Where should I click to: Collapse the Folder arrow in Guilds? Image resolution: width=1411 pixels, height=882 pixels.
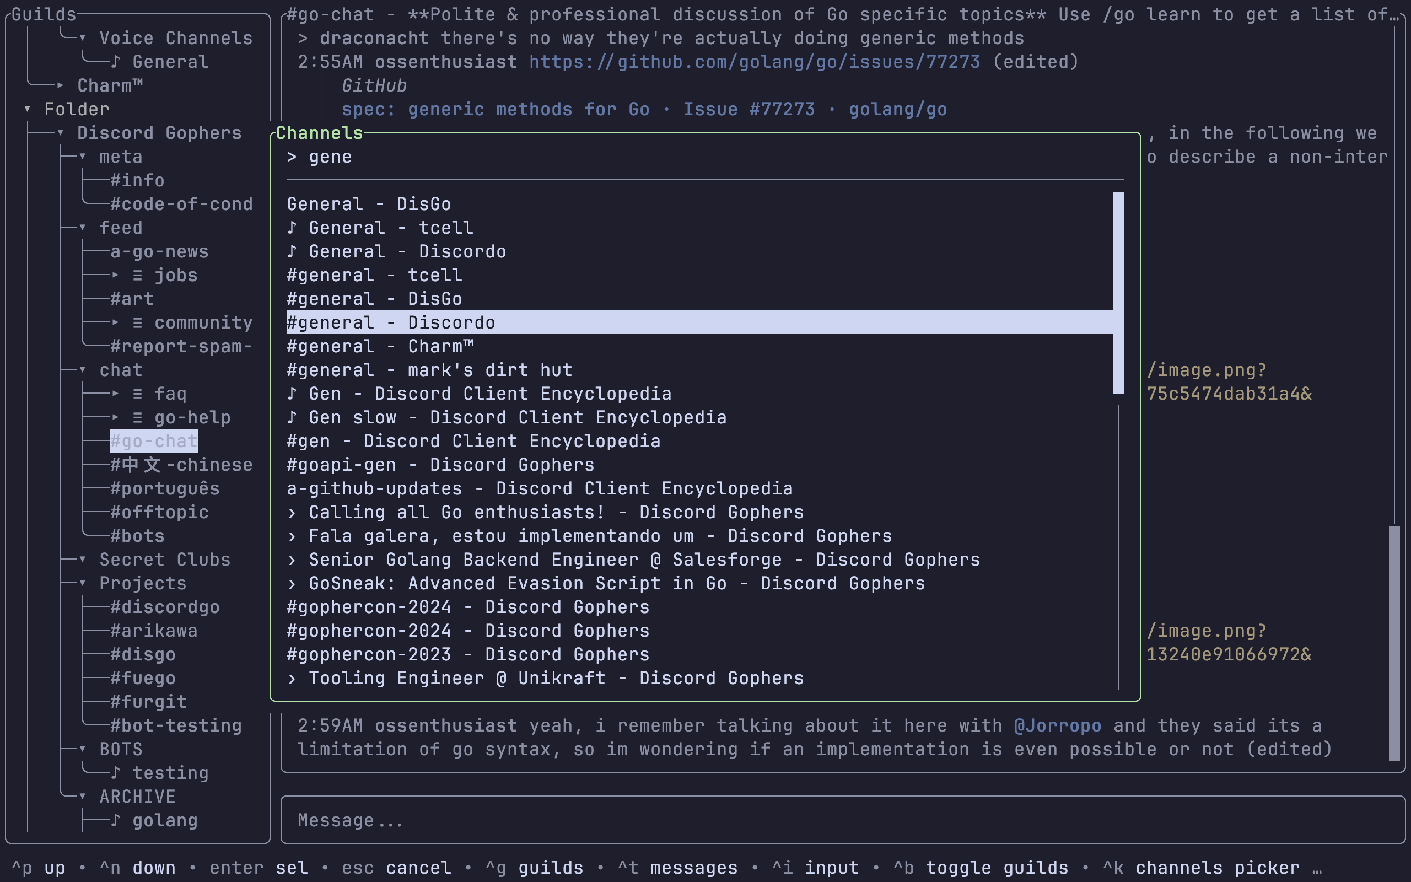(28, 109)
